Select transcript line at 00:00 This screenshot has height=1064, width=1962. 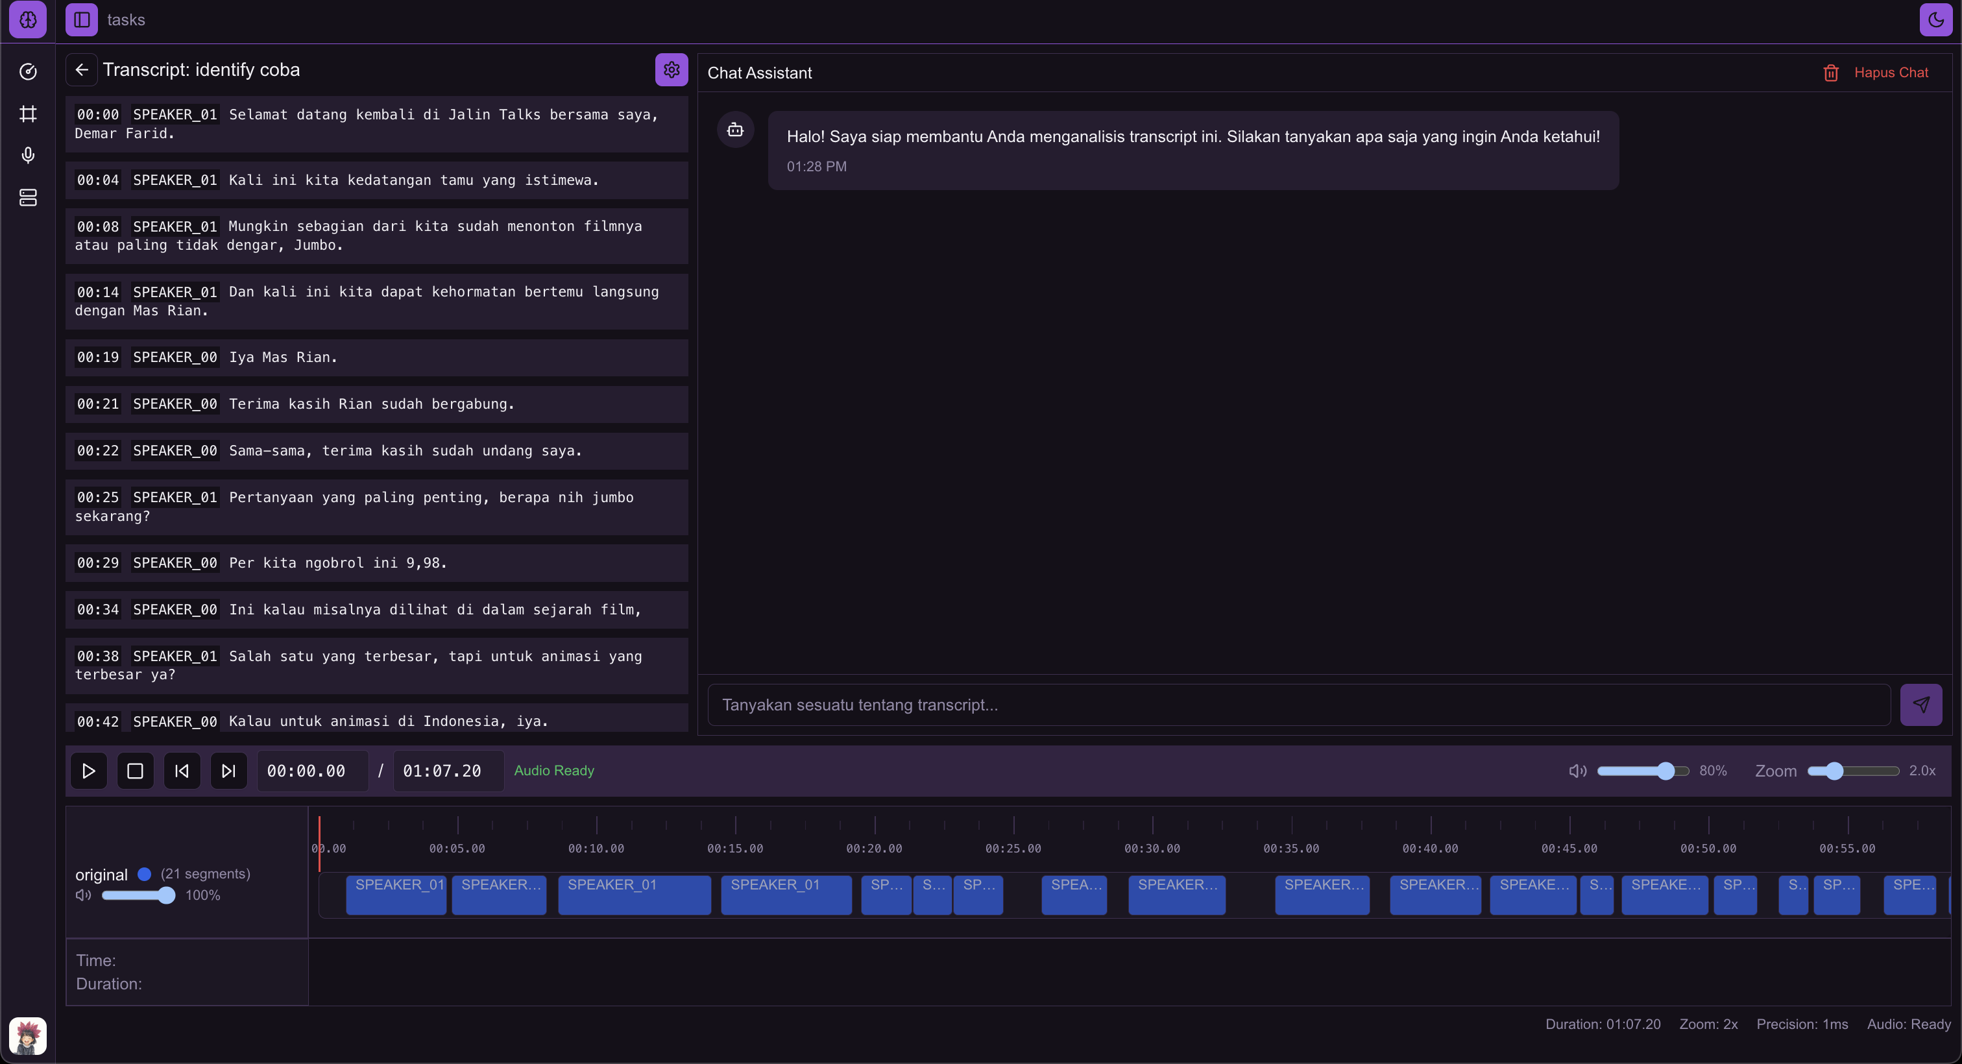tap(376, 124)
